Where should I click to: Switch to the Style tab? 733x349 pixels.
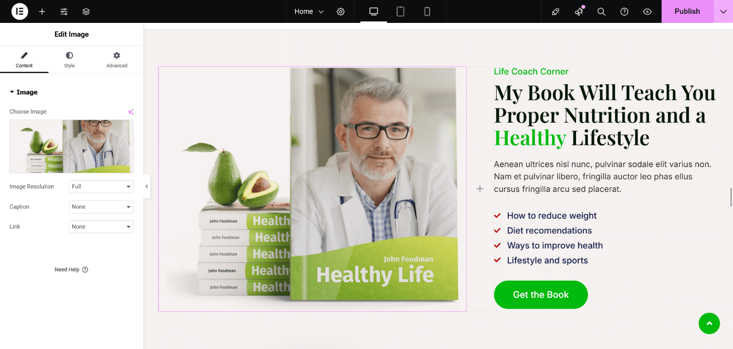coord(69,60)
